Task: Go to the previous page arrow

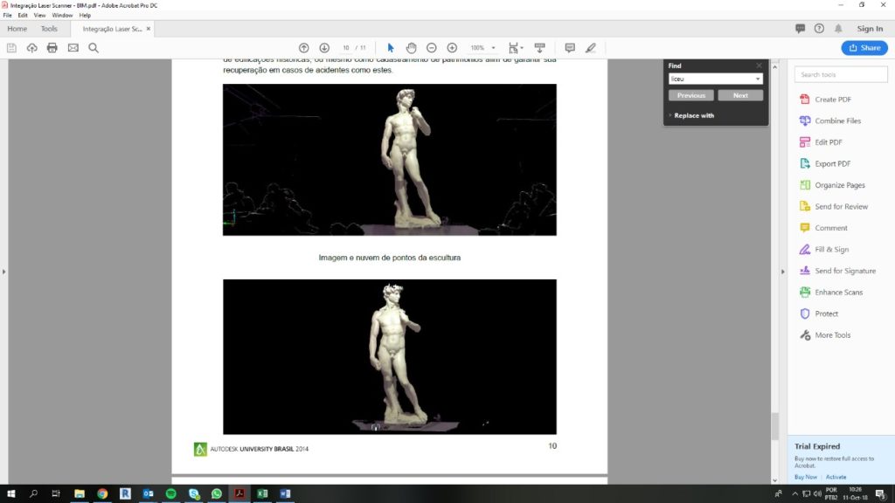Action: 303,47
